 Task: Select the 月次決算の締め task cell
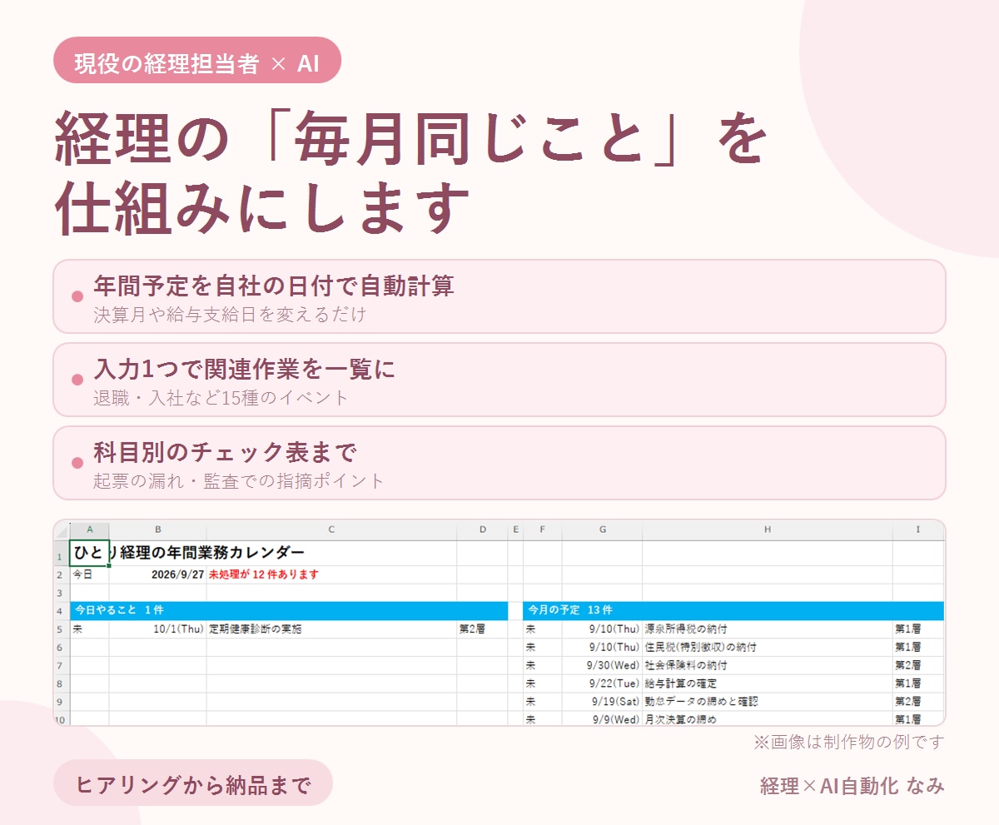tap(681, 719)
